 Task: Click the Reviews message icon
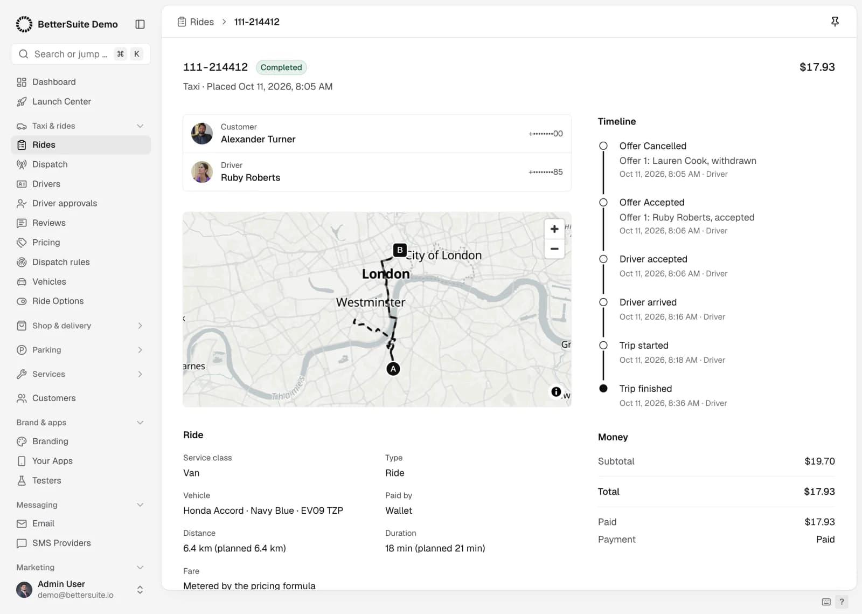22,223
